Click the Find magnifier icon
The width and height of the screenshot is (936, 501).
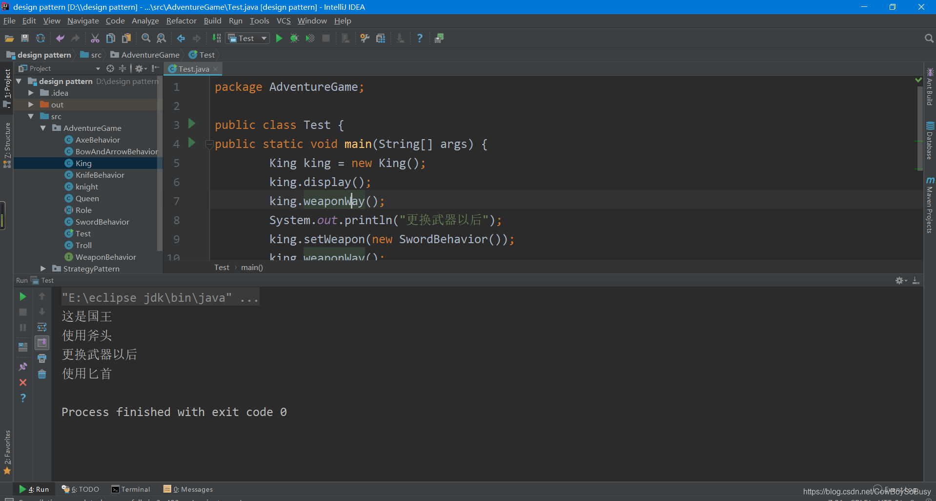click(x=146, y=38)
